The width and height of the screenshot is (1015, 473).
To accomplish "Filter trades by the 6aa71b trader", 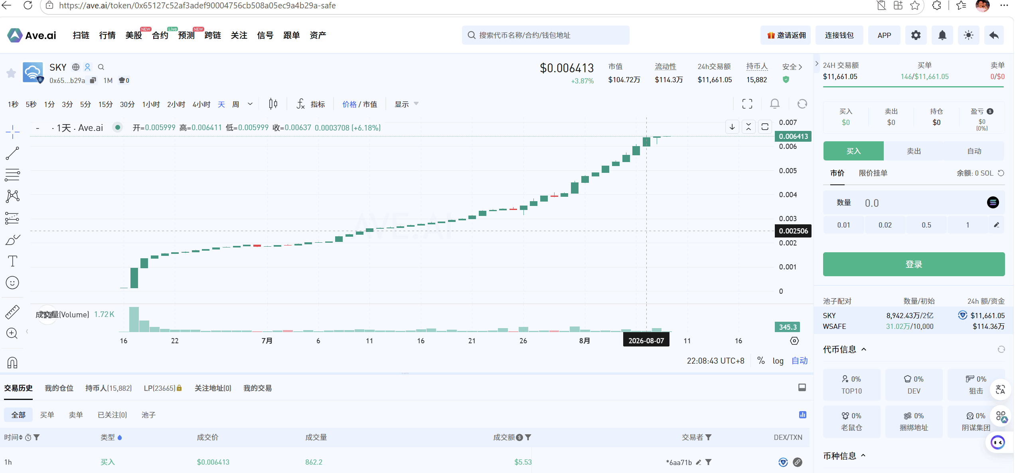I will (x=709, y=462).
